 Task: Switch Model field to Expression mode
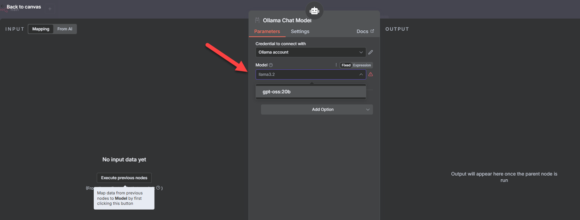pyautogui.click(x=362, y=65)
